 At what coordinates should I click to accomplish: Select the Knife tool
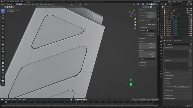(3, 59)
